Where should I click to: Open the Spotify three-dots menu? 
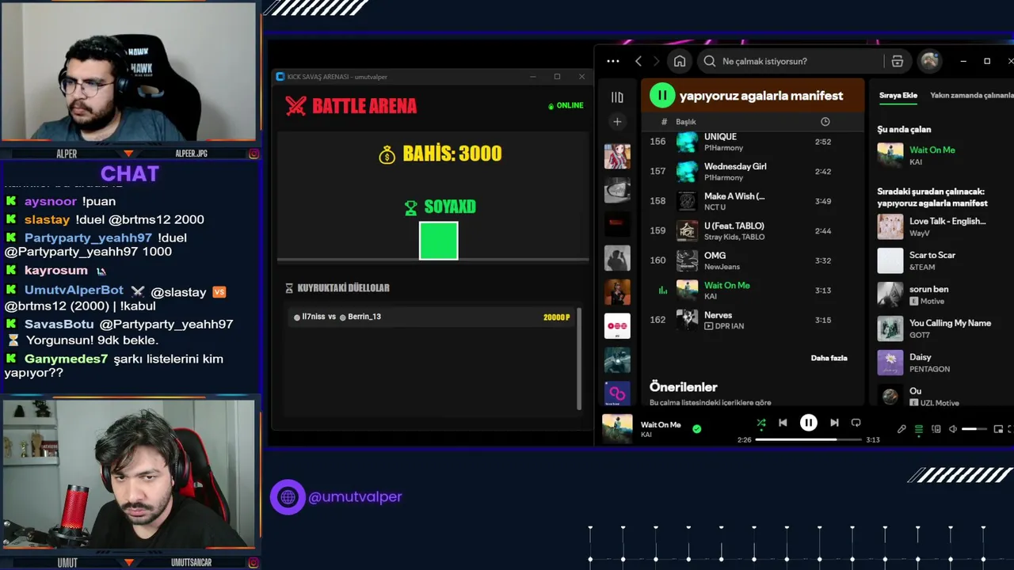(613, 61)
